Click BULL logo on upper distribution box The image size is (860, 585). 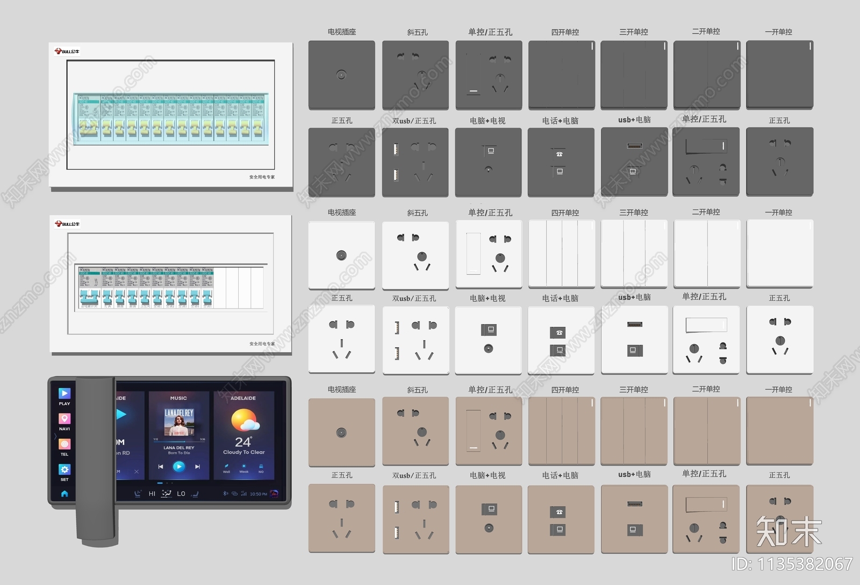[67, 52]
